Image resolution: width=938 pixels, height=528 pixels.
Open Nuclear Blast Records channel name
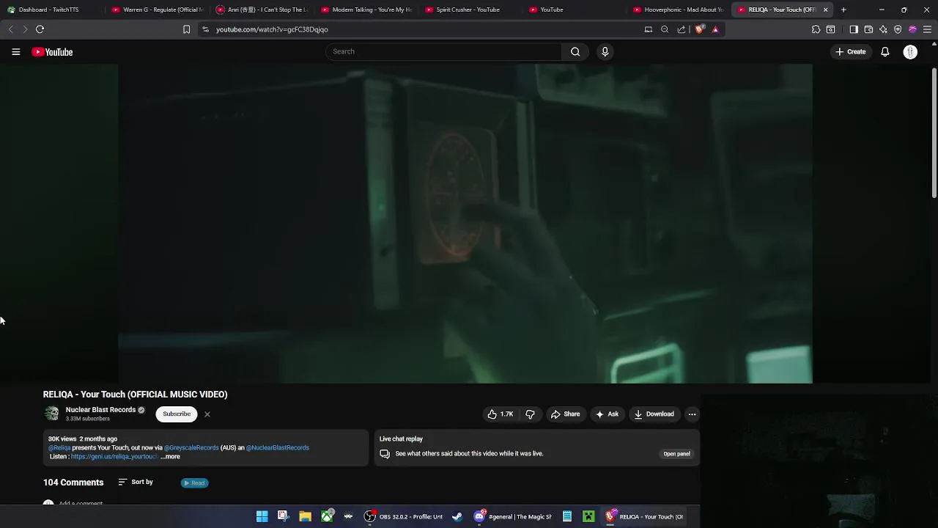pos(100,410)
